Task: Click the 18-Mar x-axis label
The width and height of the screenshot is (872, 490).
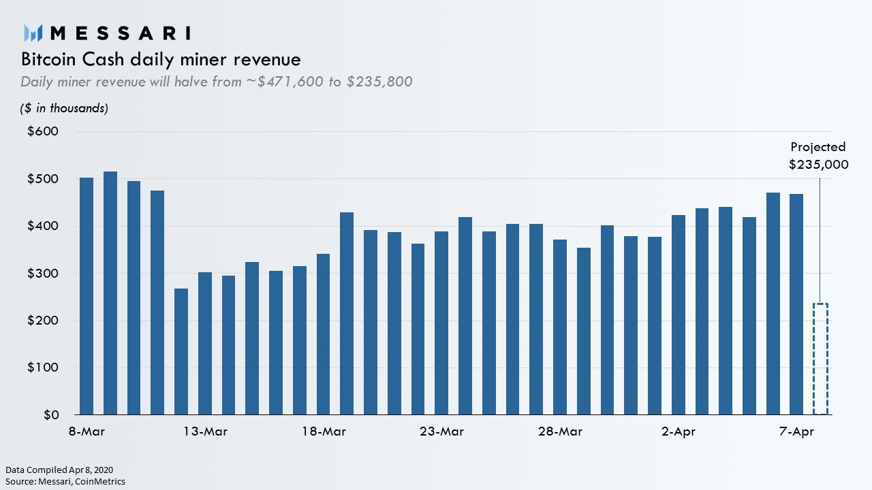Action: coord(323,432)
